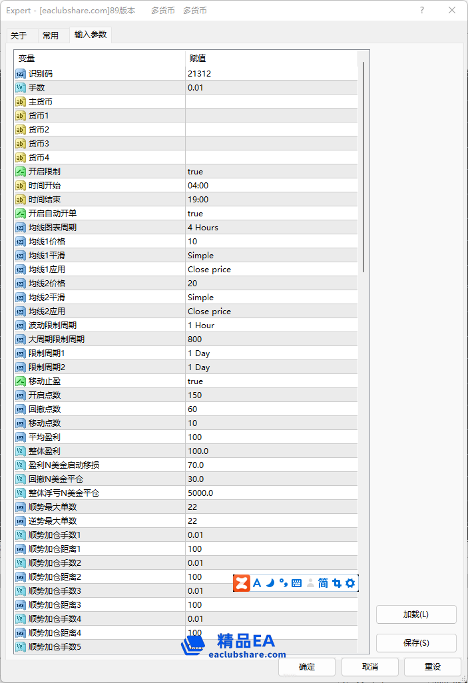Switch to the 常用 tab
The height and width of the screenshot is (683, 468).
[51, 35]
